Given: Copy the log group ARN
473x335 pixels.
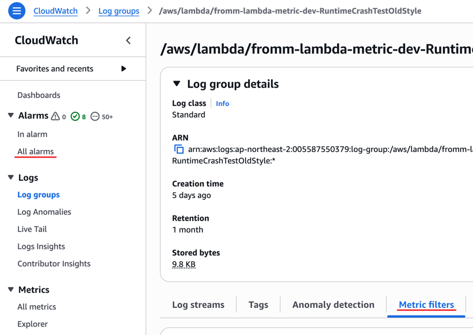Looking at the screenshot, I should (x=178, y=149).
